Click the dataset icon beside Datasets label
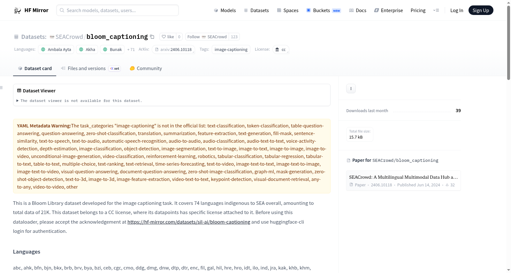Viewport: 511px width, 273px height. pos(16,37)
